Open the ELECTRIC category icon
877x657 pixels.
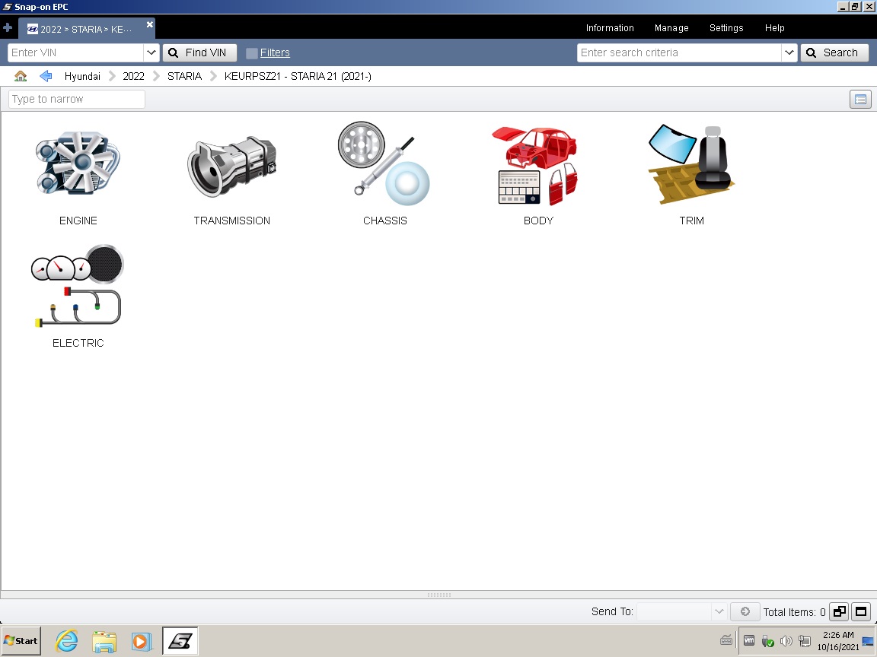pyautogui.click(x=78, y=287)
